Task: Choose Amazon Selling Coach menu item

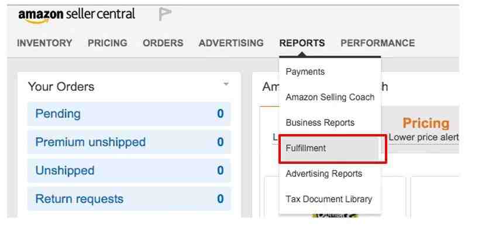Action: 330,97
